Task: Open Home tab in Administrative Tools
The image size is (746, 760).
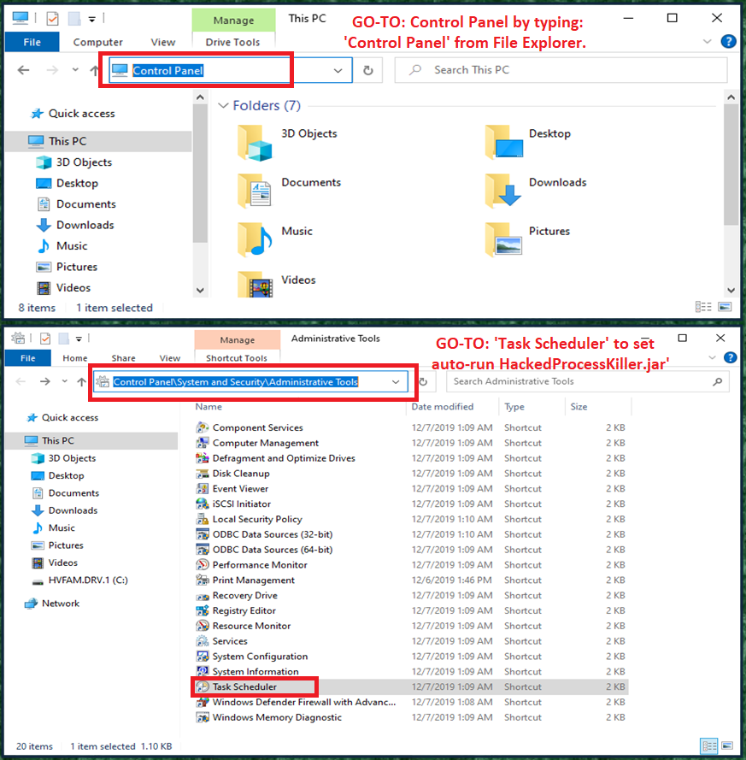Action: click(75, 358)
